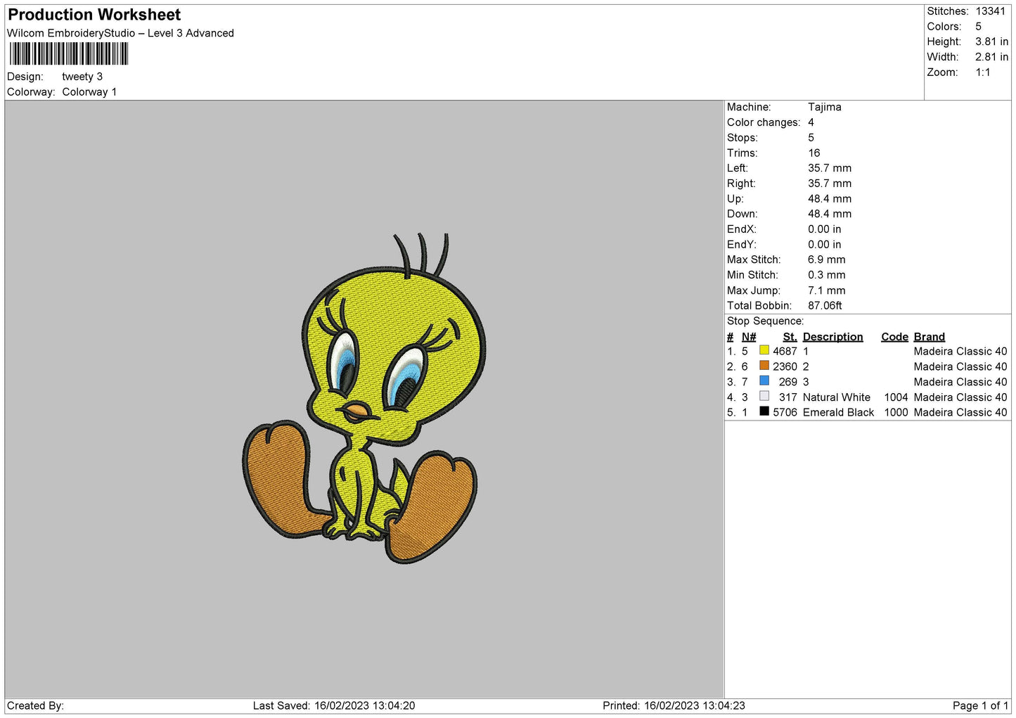Viewport: 1016px width, 718px height.
Task: Select the blue thread color swatch
Action: click(764, 381)
